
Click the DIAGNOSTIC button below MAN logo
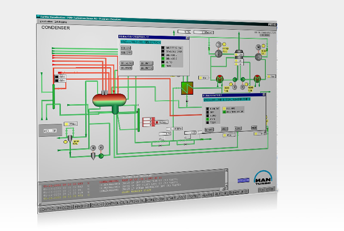click(267, 190)
